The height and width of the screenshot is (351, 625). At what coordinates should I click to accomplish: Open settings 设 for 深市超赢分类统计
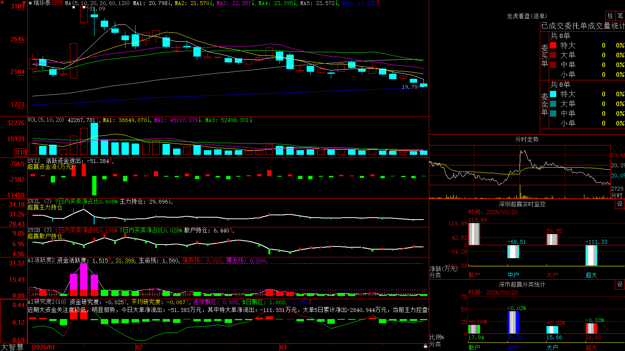pos(620,284)
